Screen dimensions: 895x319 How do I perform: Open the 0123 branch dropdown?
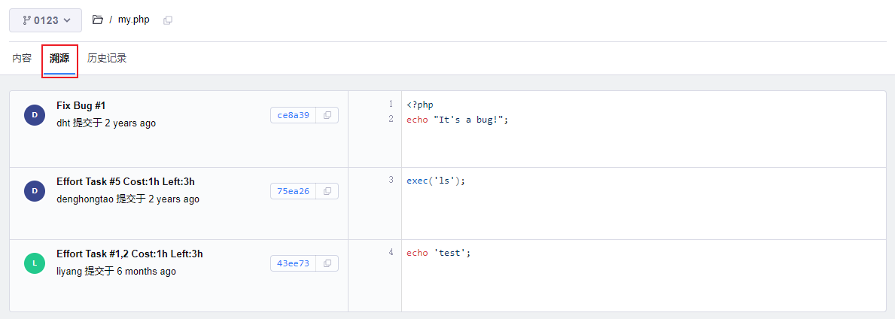pyautogui.click(x=45, y=20)
